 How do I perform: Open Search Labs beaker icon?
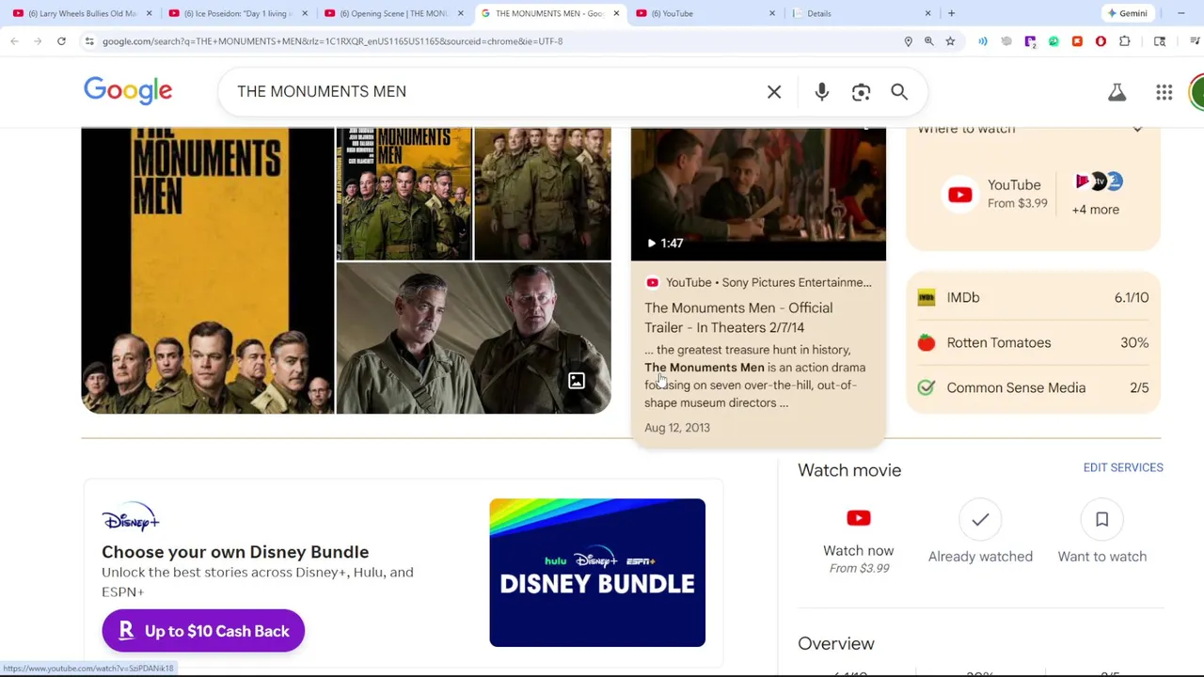1117,91
